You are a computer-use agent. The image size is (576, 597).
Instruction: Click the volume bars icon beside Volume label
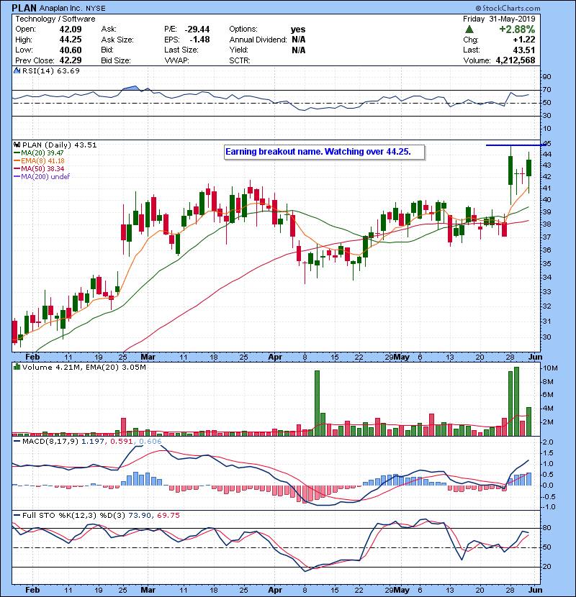(x=17, y=367)
